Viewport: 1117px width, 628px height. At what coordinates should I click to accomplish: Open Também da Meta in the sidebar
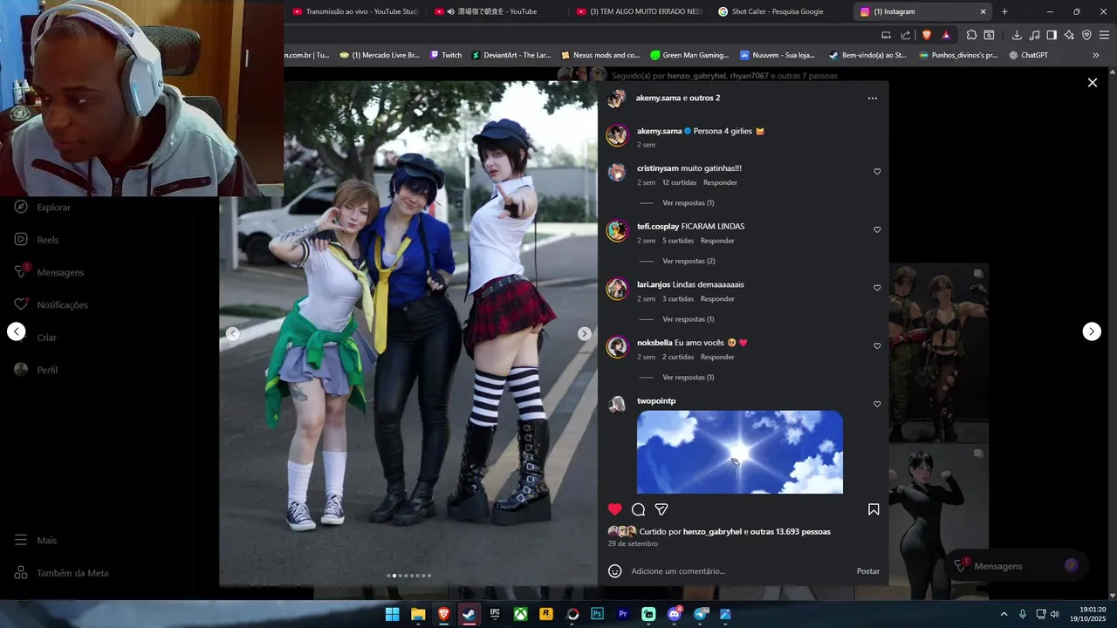coord(62,573)
